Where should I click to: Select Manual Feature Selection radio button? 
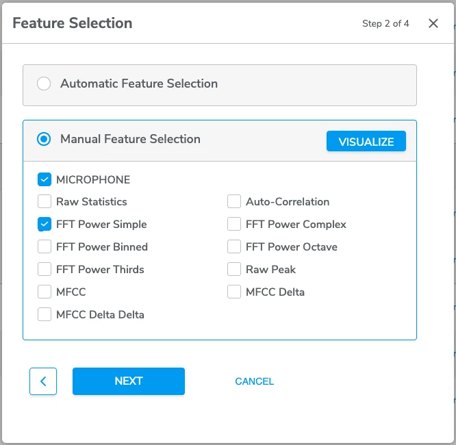44,139
